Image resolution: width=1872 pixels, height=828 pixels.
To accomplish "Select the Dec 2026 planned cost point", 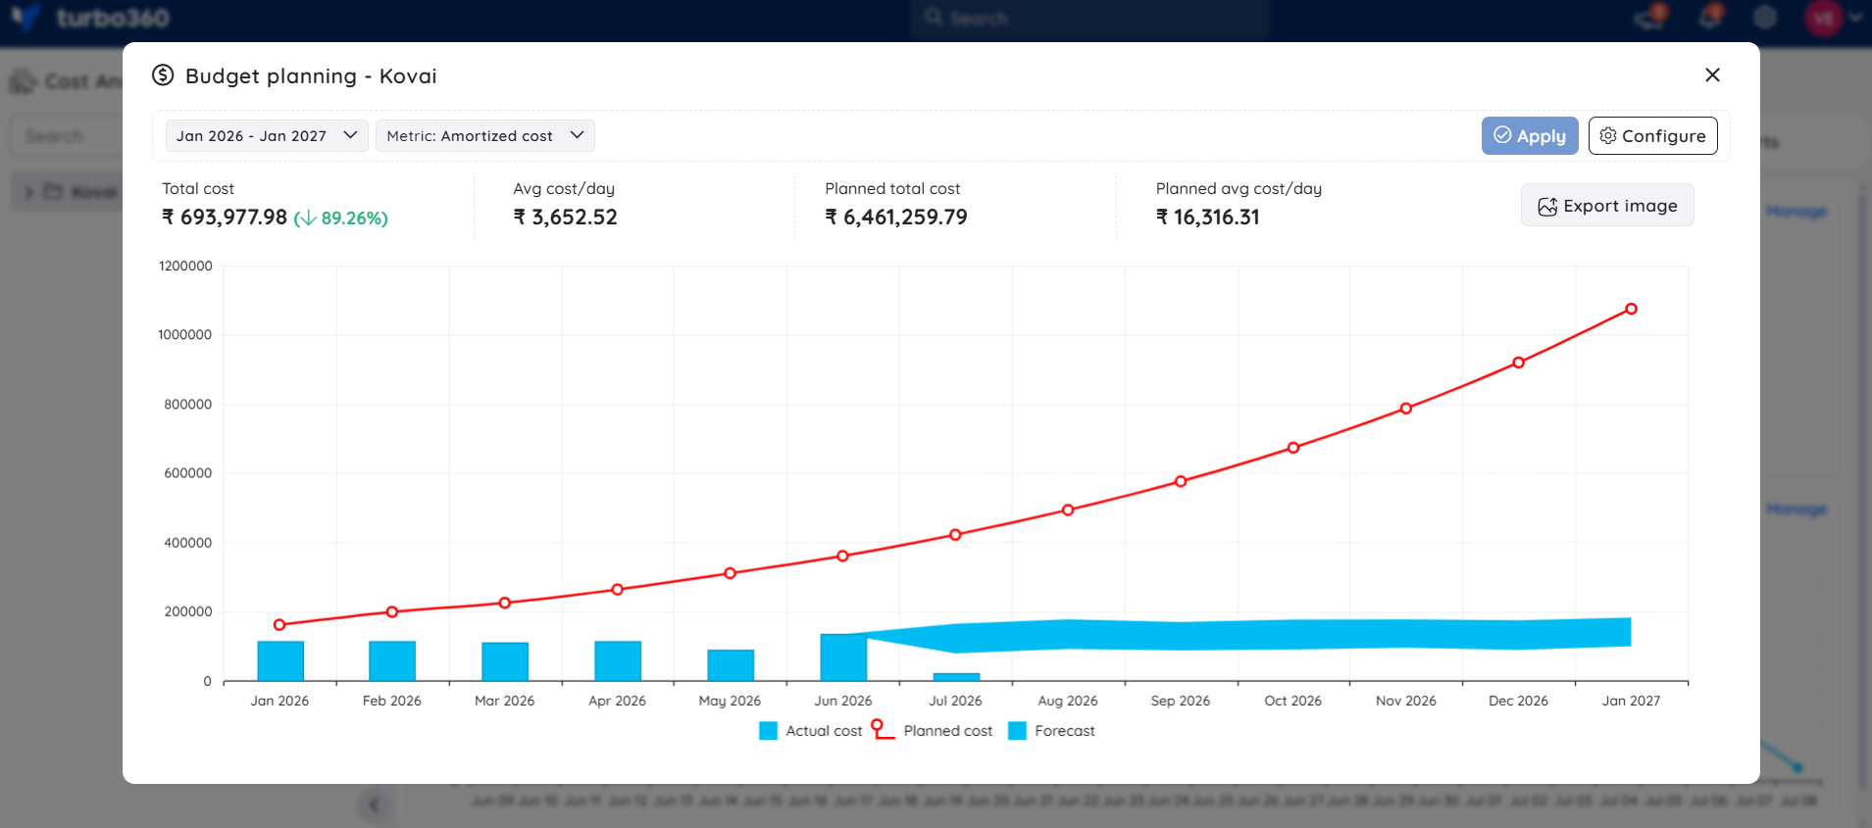I will coord(1518,363).
